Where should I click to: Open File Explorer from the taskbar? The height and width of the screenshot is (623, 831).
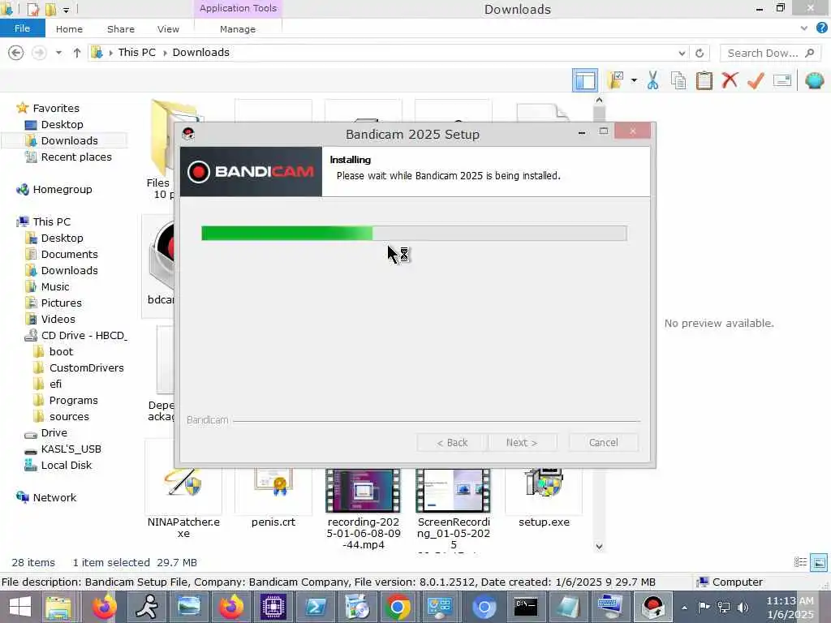coord(58,607)
